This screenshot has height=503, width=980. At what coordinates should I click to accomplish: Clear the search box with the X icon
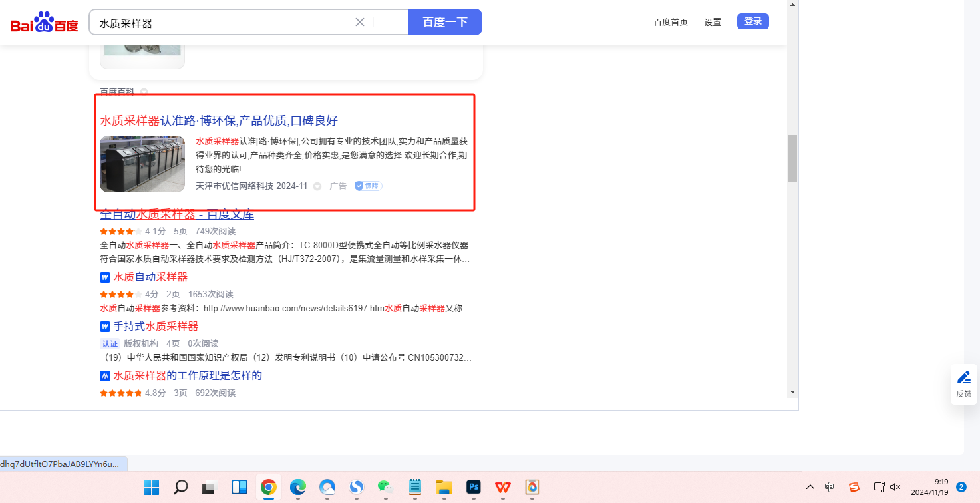[360, 22]
